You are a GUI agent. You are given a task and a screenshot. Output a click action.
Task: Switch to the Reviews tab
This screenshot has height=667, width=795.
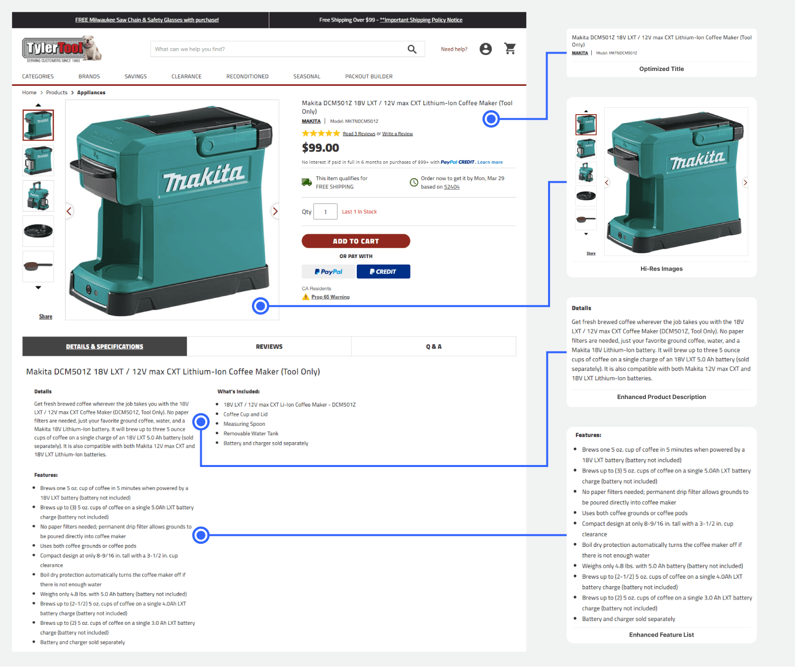(269, 346)
